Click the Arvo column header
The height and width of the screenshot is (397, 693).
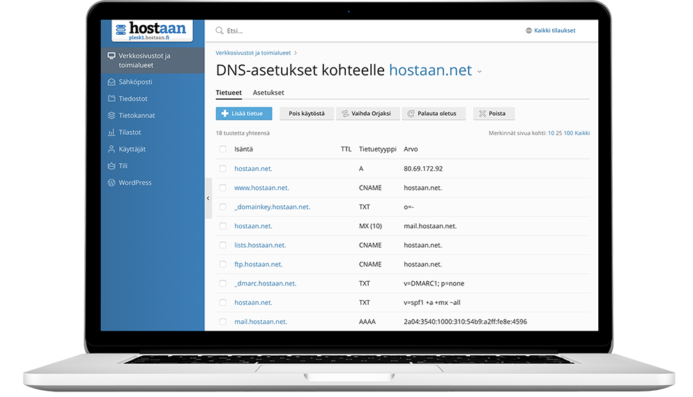pos(411,149)
